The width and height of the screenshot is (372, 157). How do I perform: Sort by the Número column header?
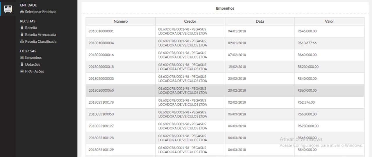click(120, 21)
